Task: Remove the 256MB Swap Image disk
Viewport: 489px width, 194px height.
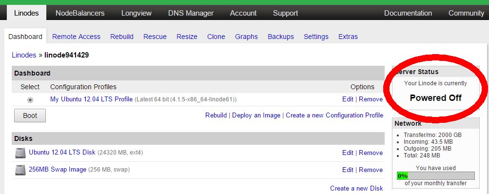Action: pyautogui.click(x=371, y=170)
